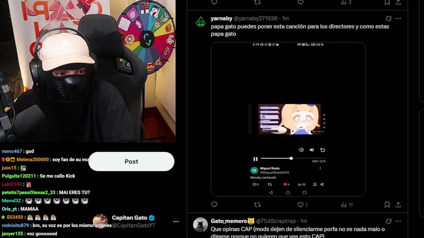
Task: Open more options on Gato_memero's post
Action: (x=398, y=221)
